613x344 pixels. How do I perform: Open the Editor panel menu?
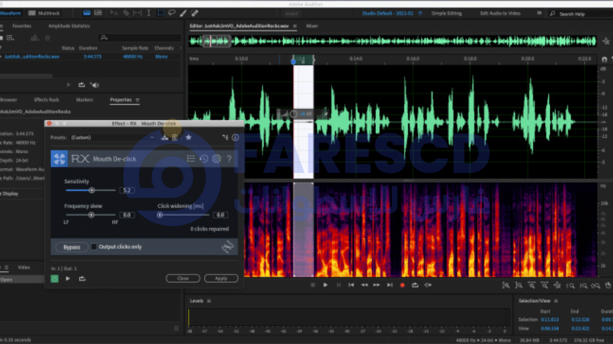point(295,26)
